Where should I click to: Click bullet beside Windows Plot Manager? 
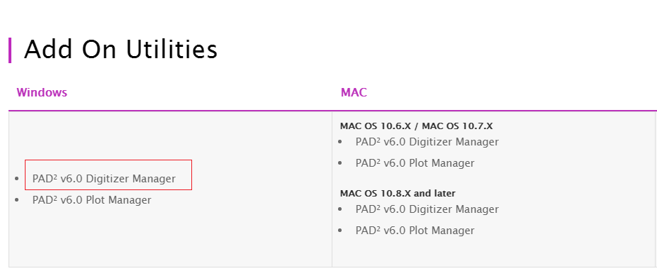coord(17,200)
